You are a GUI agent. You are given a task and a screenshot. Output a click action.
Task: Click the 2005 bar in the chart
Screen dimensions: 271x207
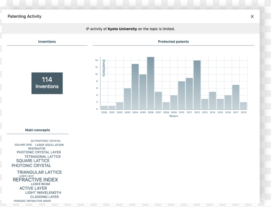(143, 92)
